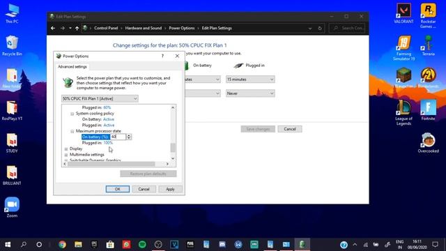Show hidden system tray icons

pos(355,245)
